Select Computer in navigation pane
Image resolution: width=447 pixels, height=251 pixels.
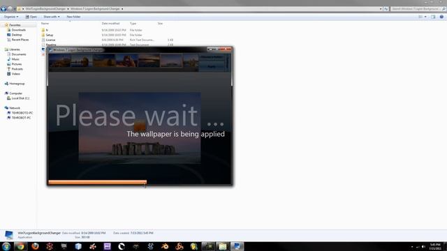click(15, 93)
